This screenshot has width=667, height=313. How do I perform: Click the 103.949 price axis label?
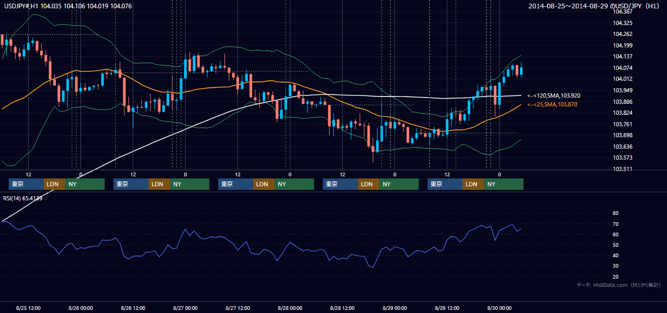623,90
